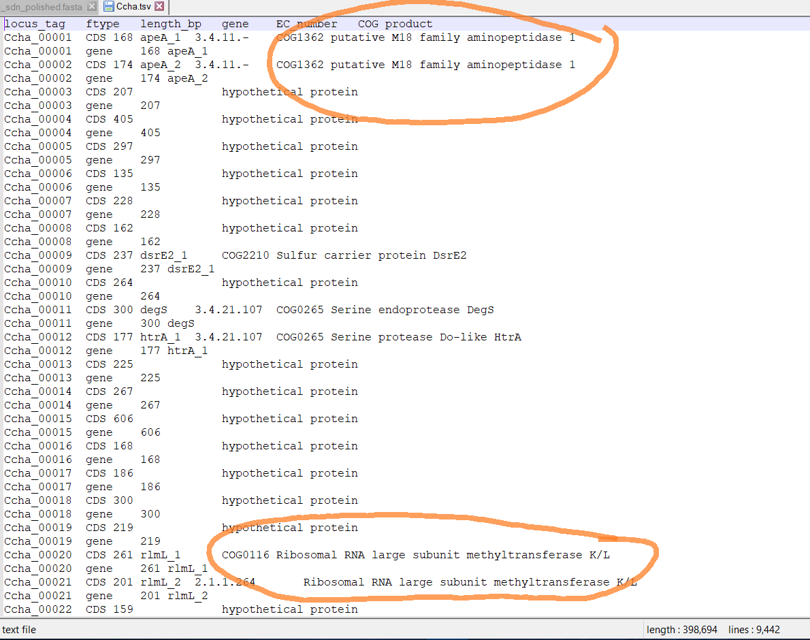Click the rlmL_2 gene name

160,581
